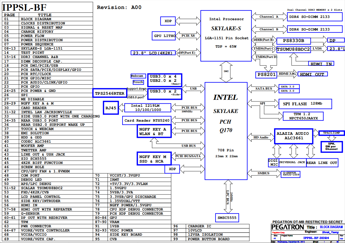The height and width of the screenshot is (243, 345).
Task: Select the 'HDMI IN' block
Action: coord(321,64)
